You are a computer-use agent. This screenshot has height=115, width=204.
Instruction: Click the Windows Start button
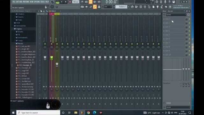tap(13, 113)
